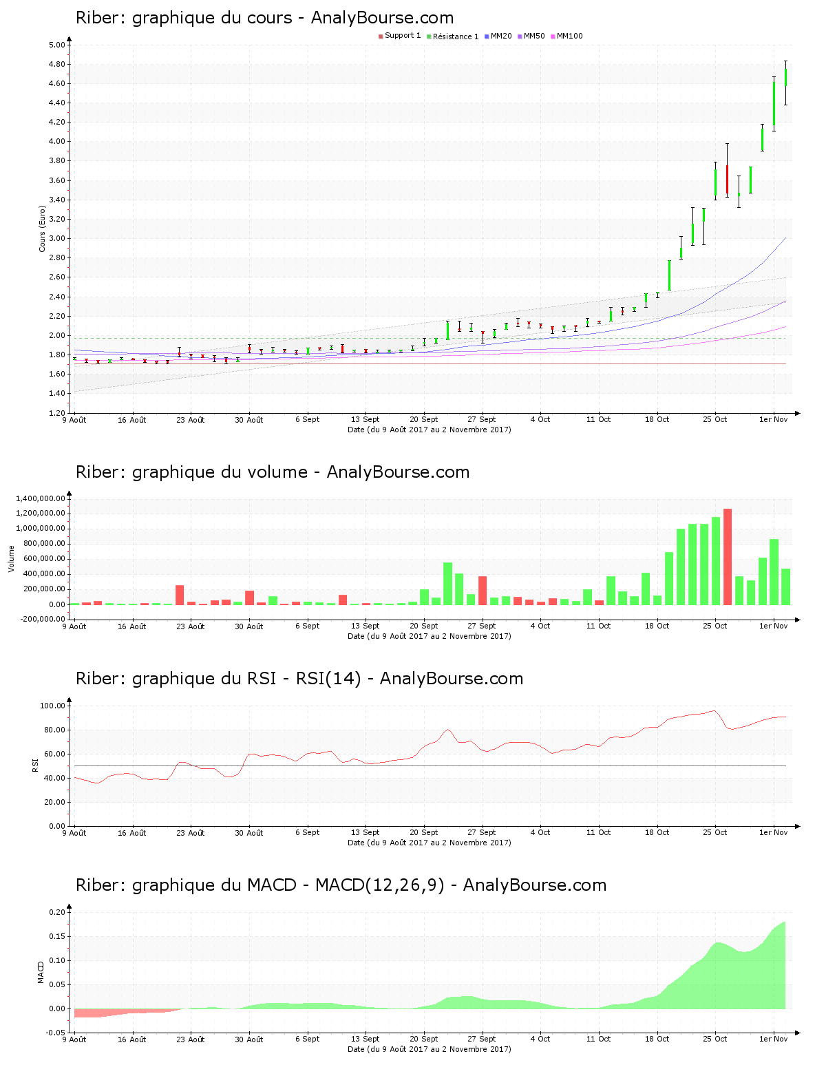
Task: Click the title 'Riber: graphique du volume'
Action: tap(191, 472)
